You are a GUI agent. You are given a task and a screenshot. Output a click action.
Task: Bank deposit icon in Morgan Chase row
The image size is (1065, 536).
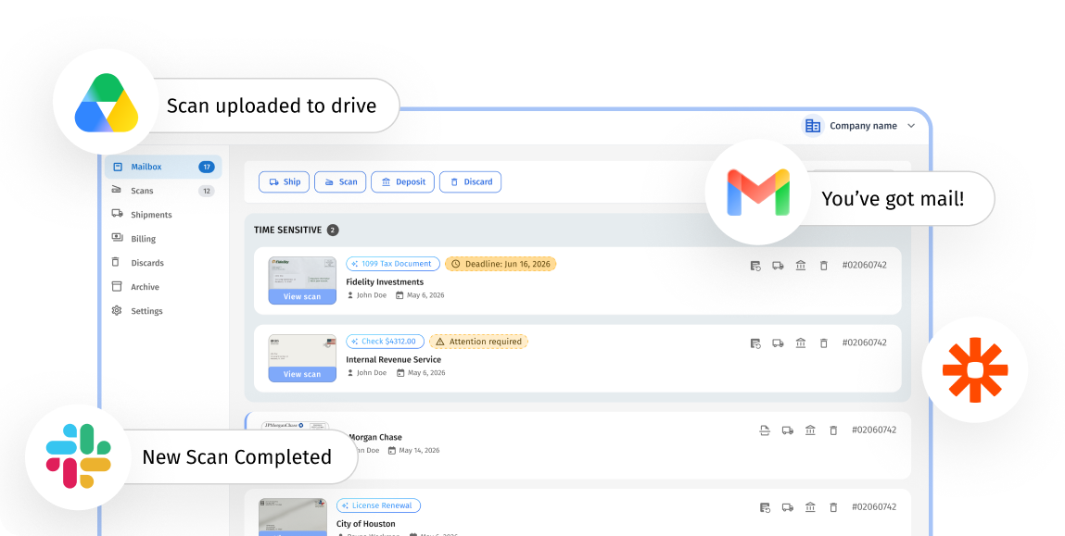(810, 430)
